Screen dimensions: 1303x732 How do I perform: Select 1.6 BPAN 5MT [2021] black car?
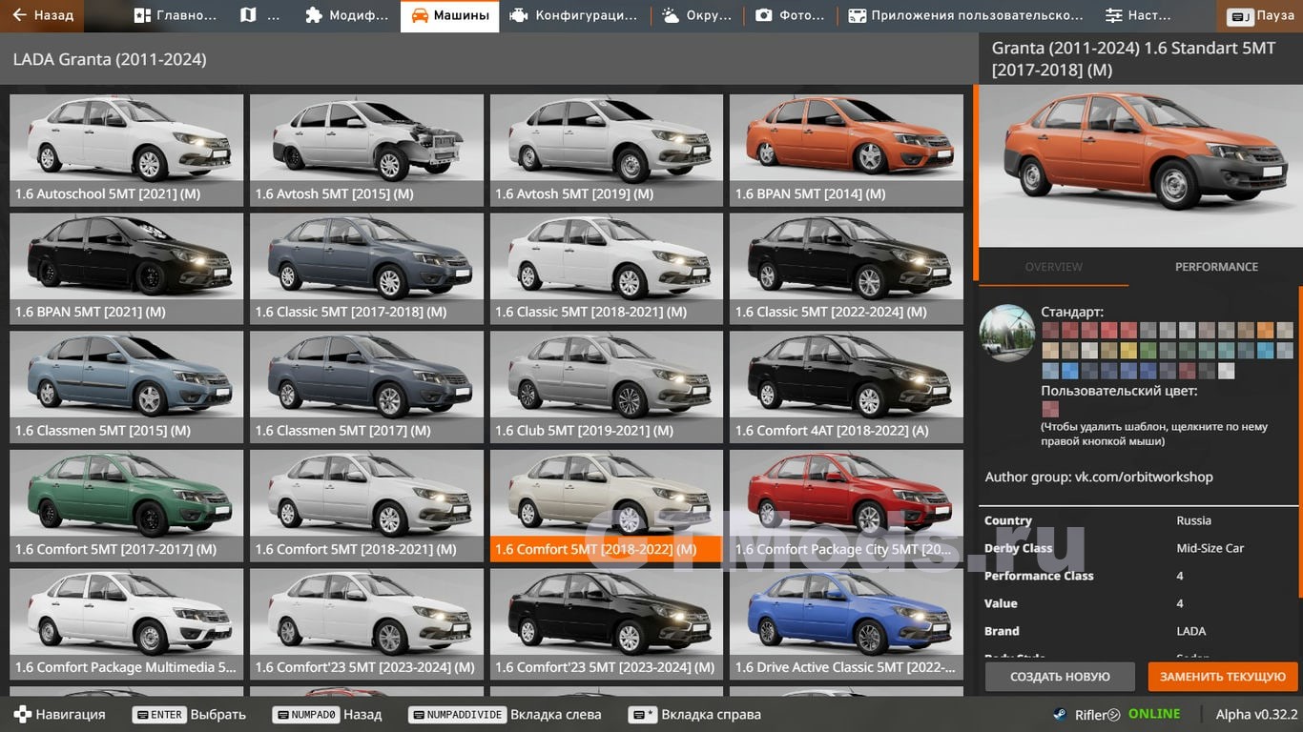pyautogui.click(x=126, y=268)
